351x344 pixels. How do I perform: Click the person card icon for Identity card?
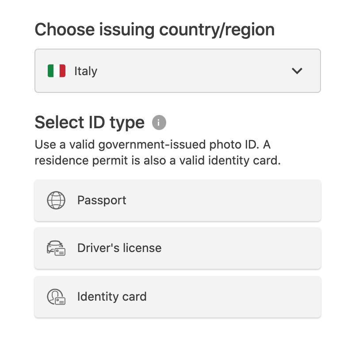click(x=56, y=297)
